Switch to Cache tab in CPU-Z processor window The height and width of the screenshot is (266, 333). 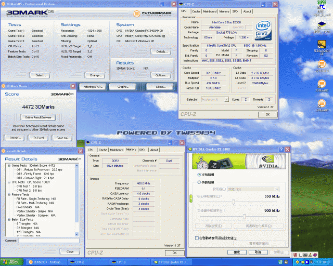pyautogui.click(x=196, y=11)
